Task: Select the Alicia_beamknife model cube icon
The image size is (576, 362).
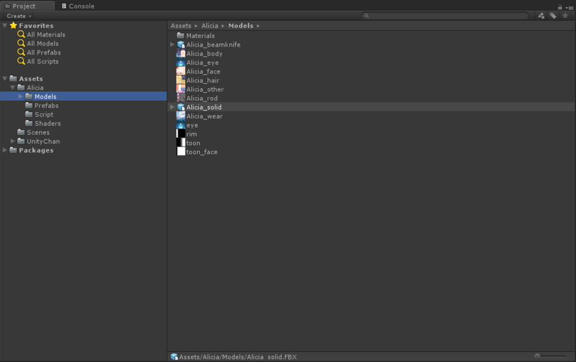Action: point(181,44)
